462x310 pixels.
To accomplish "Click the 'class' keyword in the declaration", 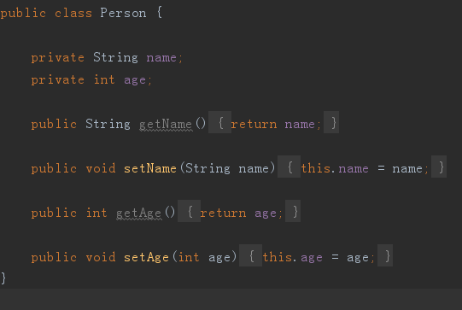I will tap(73, 14).
